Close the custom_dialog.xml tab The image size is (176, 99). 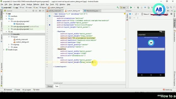82,11
